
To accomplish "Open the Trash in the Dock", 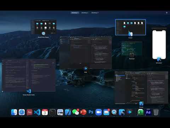I will [x=156, y=112].
